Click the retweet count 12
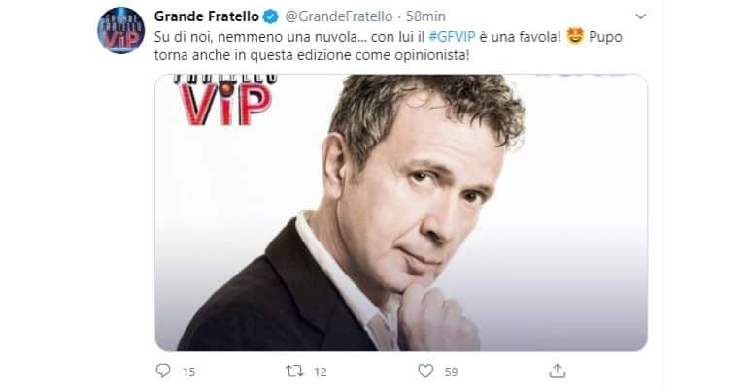746x388 pixels. pyautogui.click(x=321, y=372)
